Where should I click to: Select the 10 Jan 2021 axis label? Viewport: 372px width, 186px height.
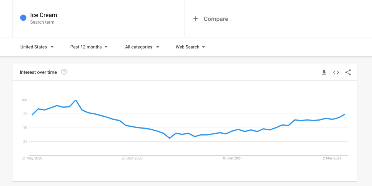pyautogui.click(x=232, y=158)
